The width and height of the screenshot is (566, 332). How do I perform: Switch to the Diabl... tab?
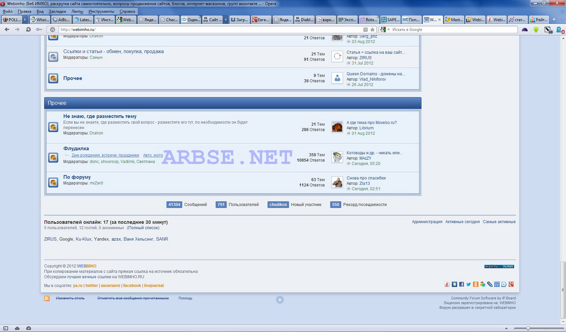pyautogui.click(x=304, y=19)
